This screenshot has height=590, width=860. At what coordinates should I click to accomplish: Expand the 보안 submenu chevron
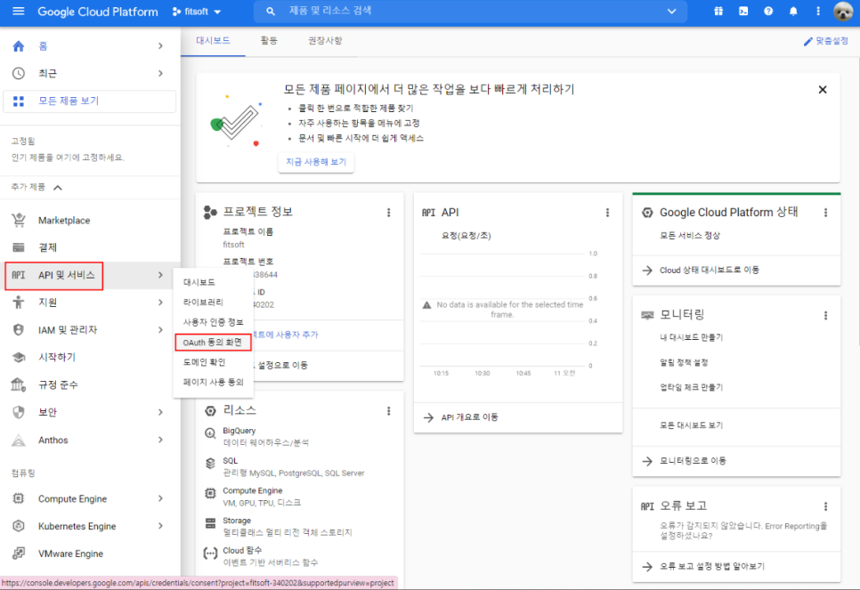(160, 412)
